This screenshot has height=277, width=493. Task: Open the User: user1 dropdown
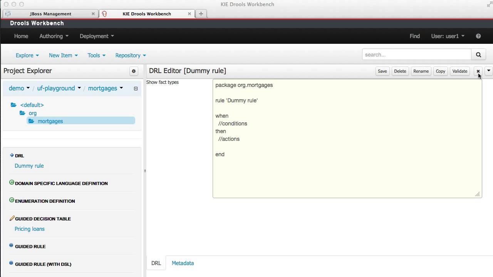click(x=448, y=36)
